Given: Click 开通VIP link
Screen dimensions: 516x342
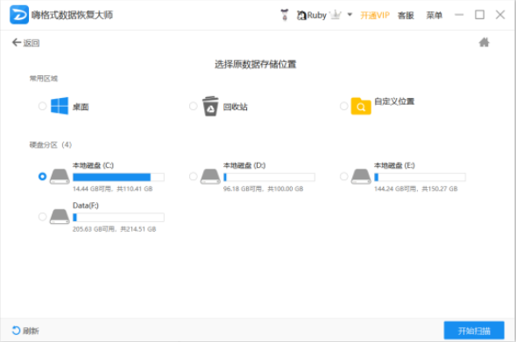Looking at the screenshot, I should pos(374,15).
